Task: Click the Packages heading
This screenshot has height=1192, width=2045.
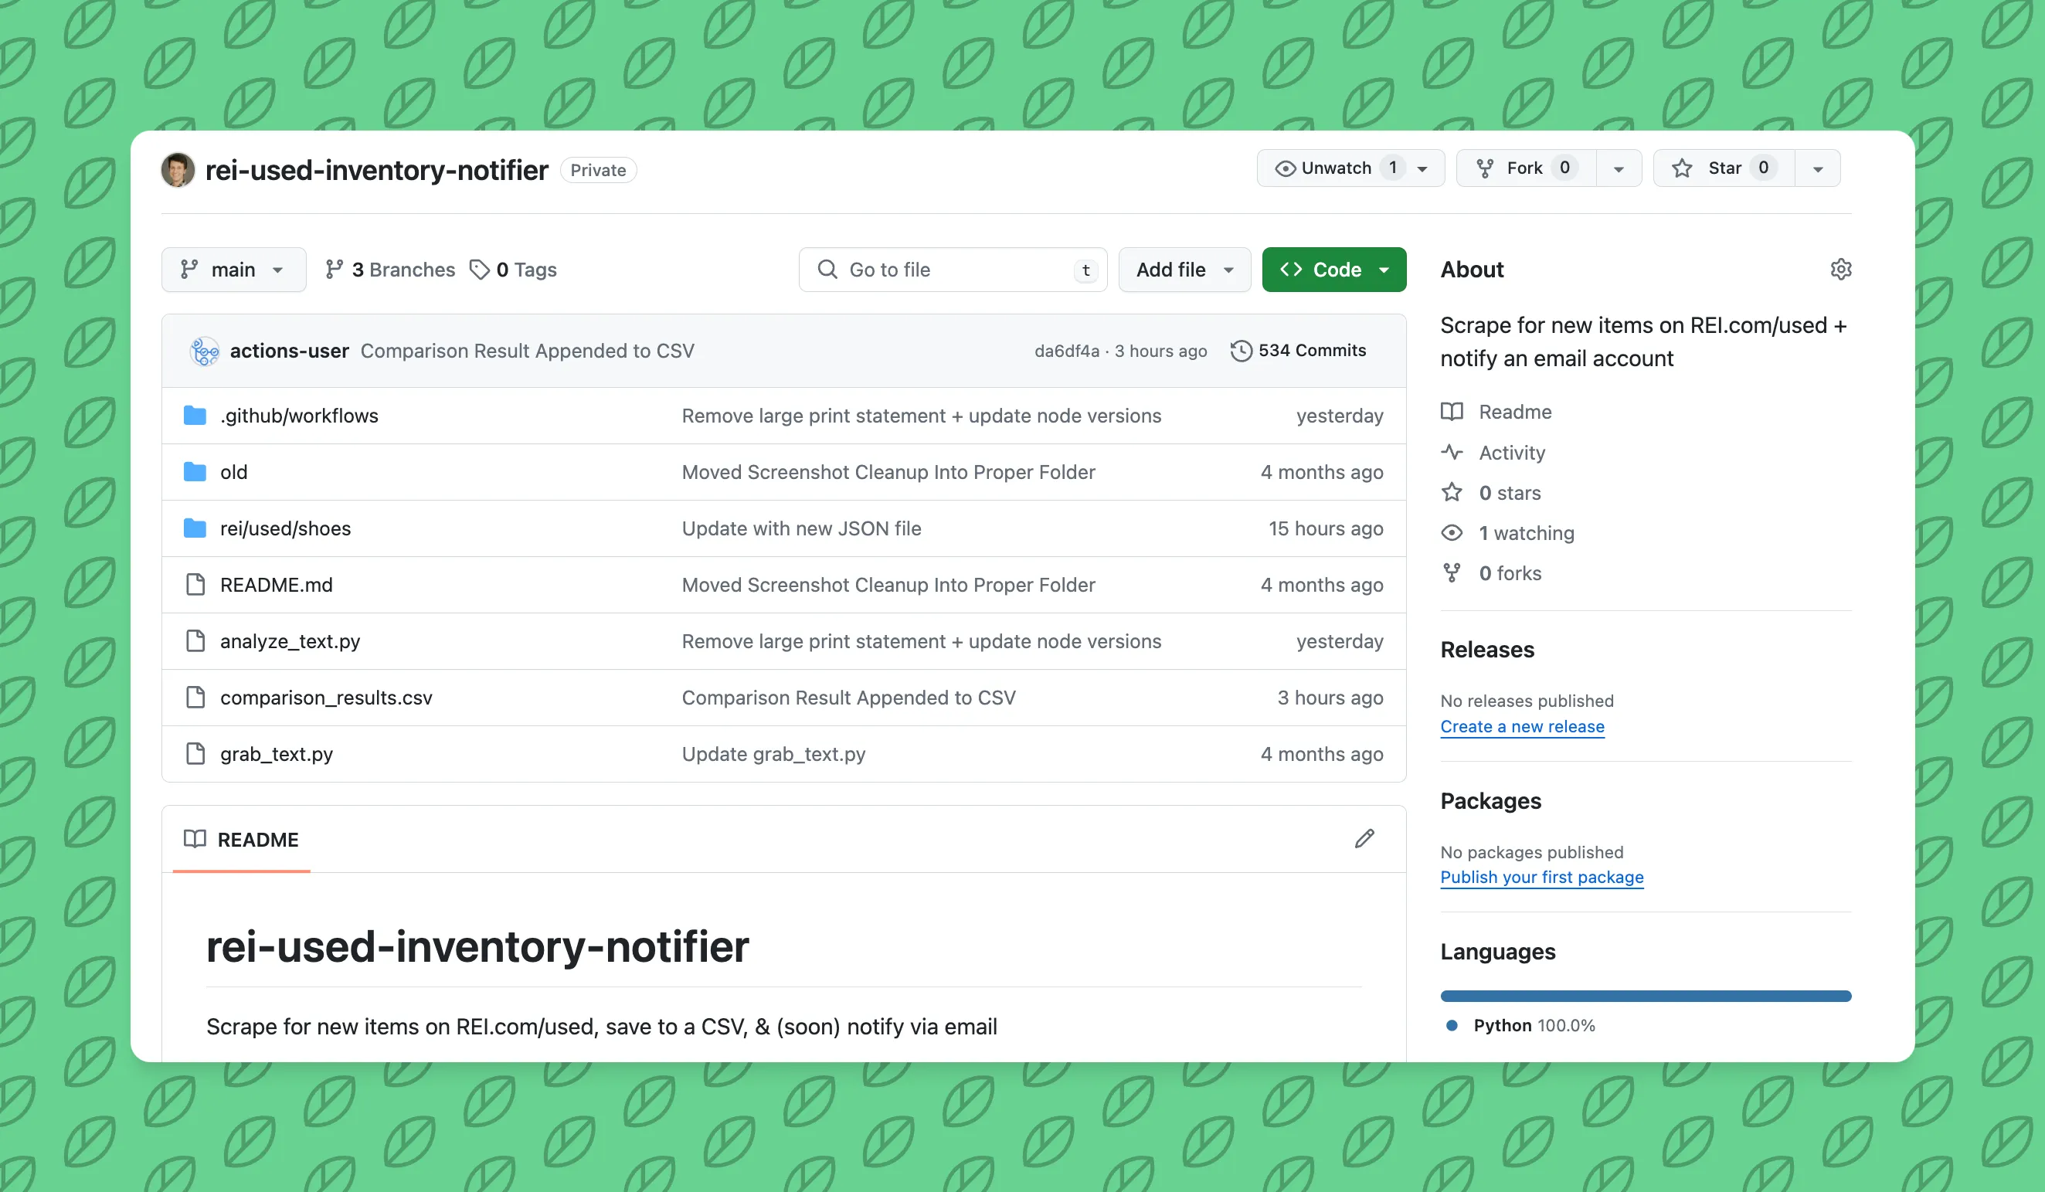Action: (1490, 801)
